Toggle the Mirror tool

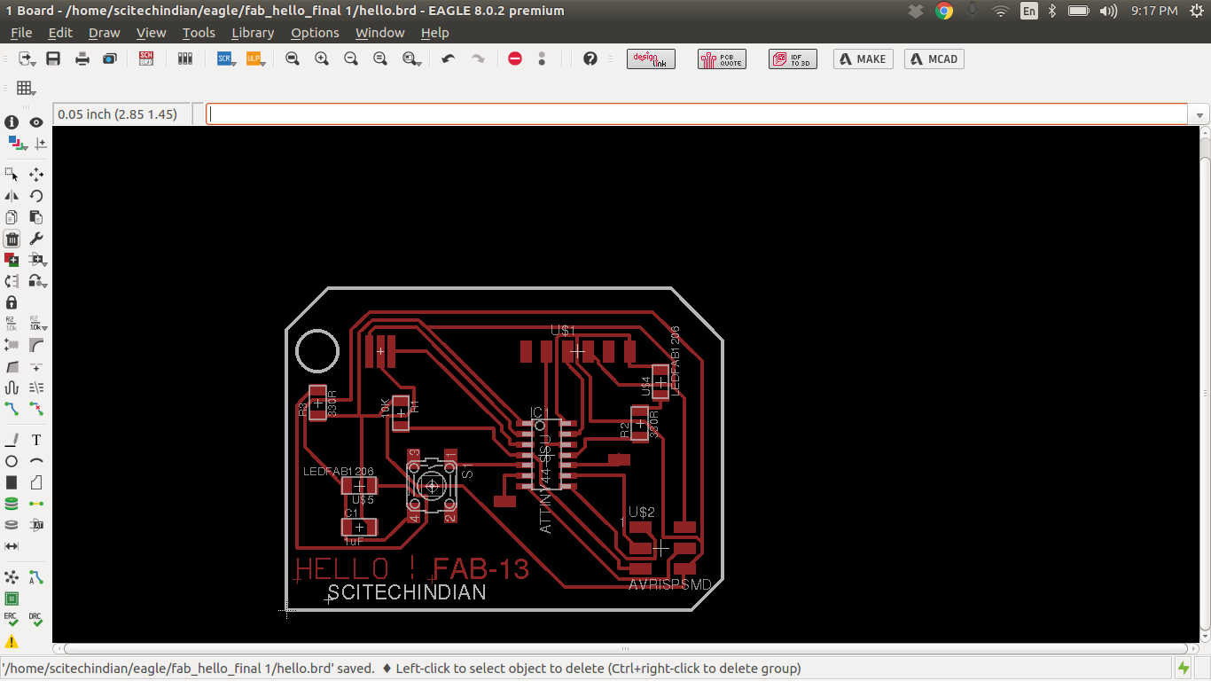pyautogui.click(x=12, y=196)
